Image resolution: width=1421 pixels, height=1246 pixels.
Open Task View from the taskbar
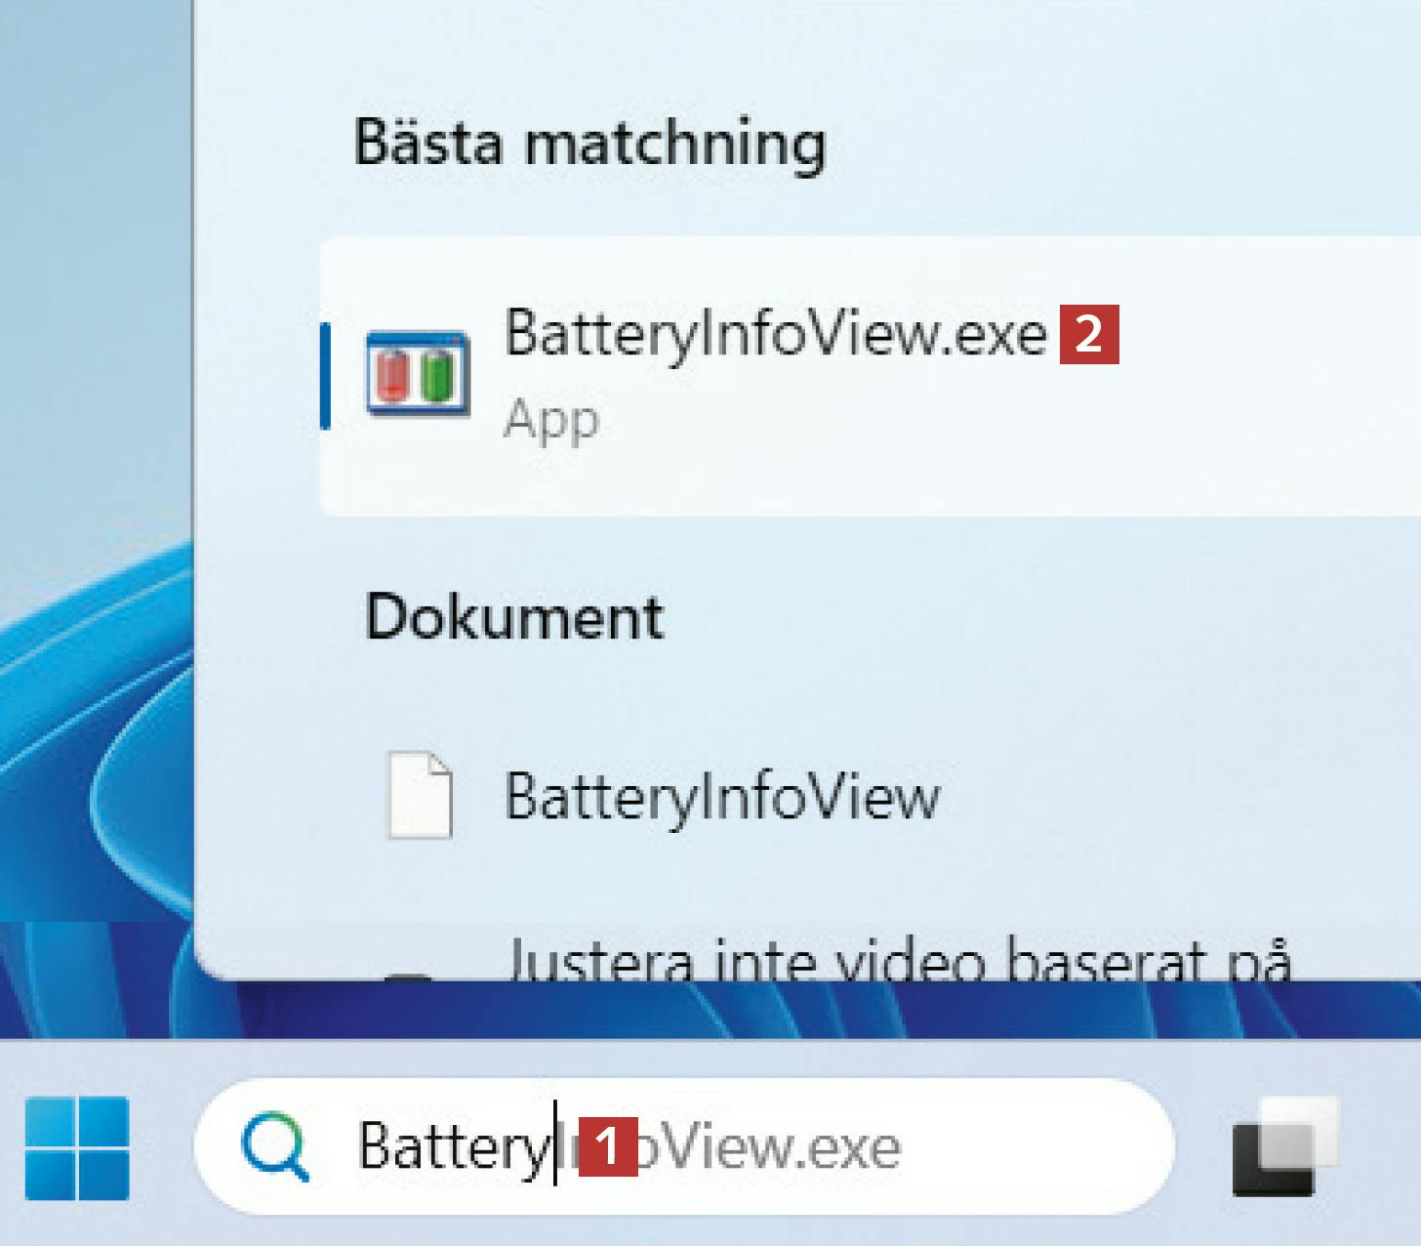[x=1283, y=1146]
